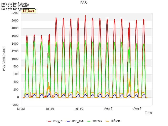This screenshot has width=168, height=126.
Task: Click the Jul 30 x-axis tick label
Action: (79, 109)
